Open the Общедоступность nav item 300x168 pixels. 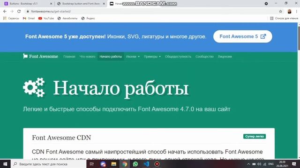click(x=178, y=56)
